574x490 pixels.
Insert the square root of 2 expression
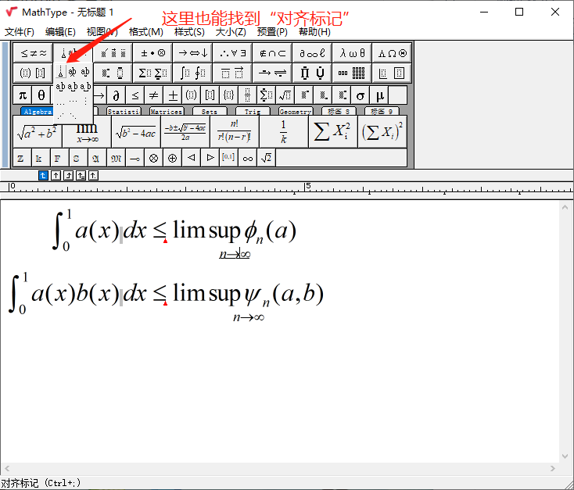[x=266, y=158]
